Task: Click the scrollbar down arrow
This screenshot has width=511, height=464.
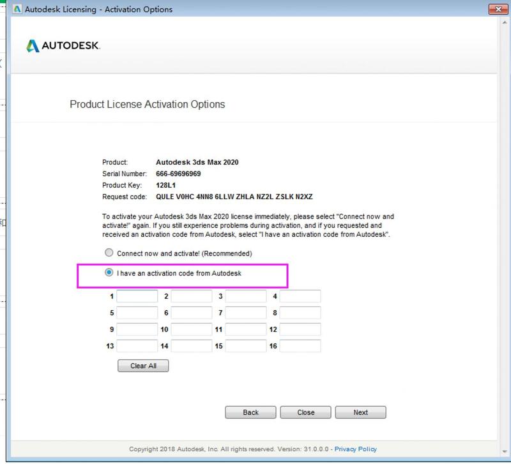Action: click(x=505, y=452)
